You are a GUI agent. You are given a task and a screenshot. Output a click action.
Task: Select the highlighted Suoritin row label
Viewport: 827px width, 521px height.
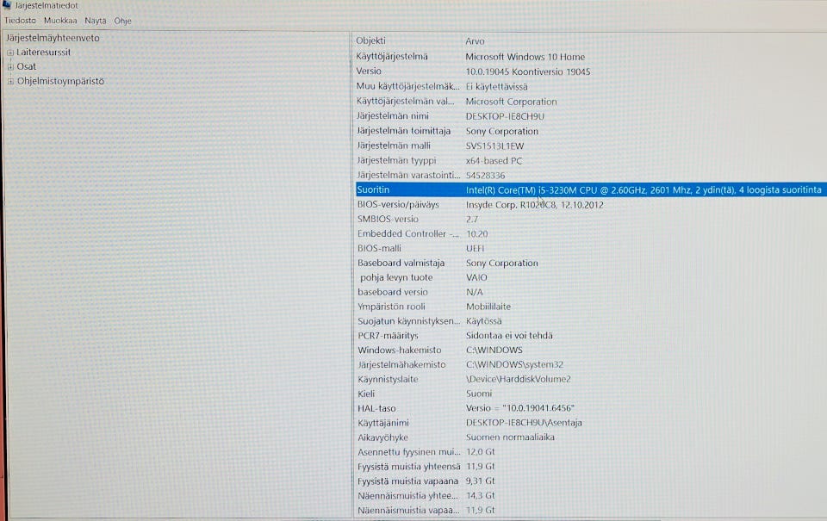tap(373, 189)
